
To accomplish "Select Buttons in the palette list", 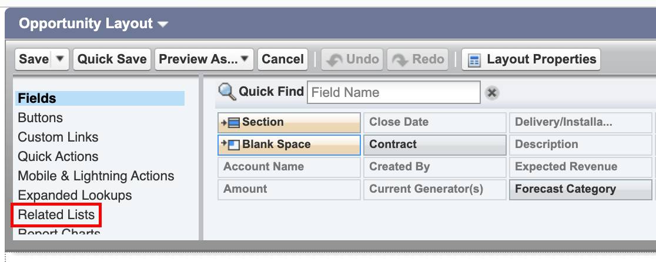I will 40,118.
